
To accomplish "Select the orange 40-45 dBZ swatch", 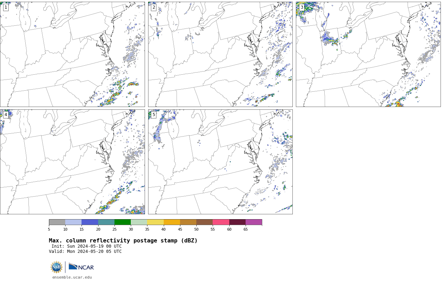I will point(172,222).
